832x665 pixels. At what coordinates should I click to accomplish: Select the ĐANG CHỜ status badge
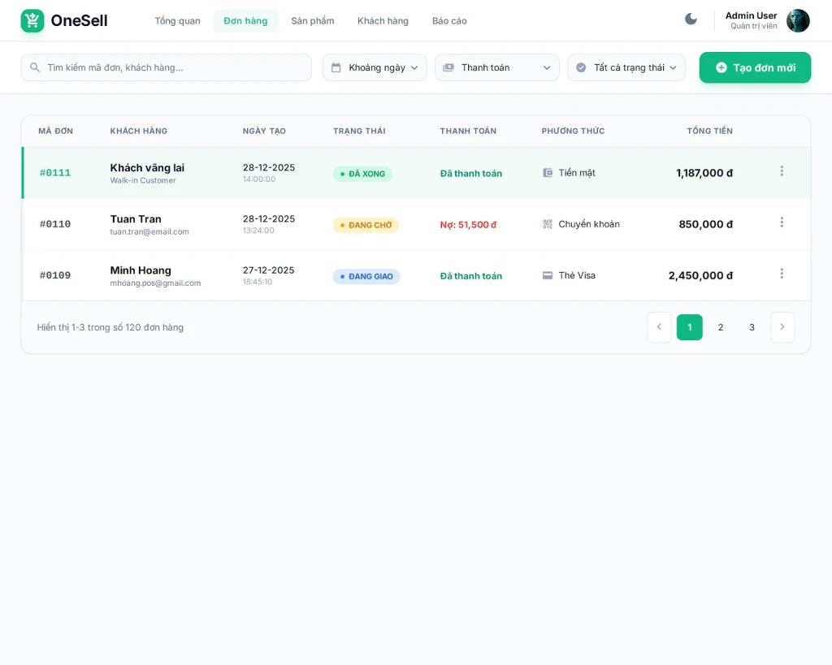[x=366, y=225]
